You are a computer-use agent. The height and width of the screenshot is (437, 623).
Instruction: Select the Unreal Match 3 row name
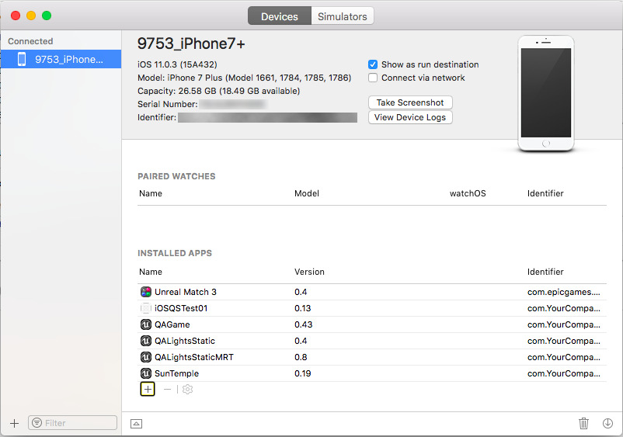(x=186, y=292)
